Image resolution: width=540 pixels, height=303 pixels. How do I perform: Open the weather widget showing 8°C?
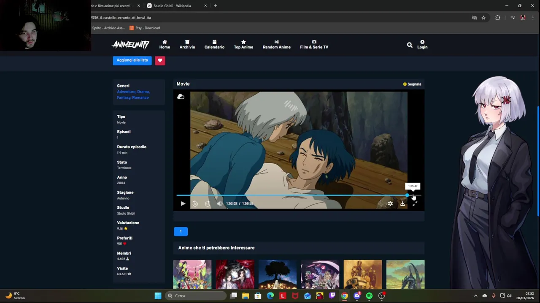[15, 296]
